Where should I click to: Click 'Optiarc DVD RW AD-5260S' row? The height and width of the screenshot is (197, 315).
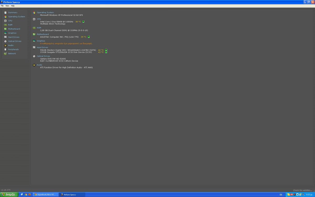[x=53, y=59]
